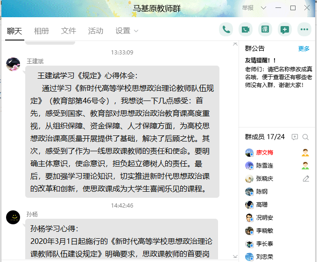Click the 举报 report button
The image size is (317, 262).
pos(248,8)
